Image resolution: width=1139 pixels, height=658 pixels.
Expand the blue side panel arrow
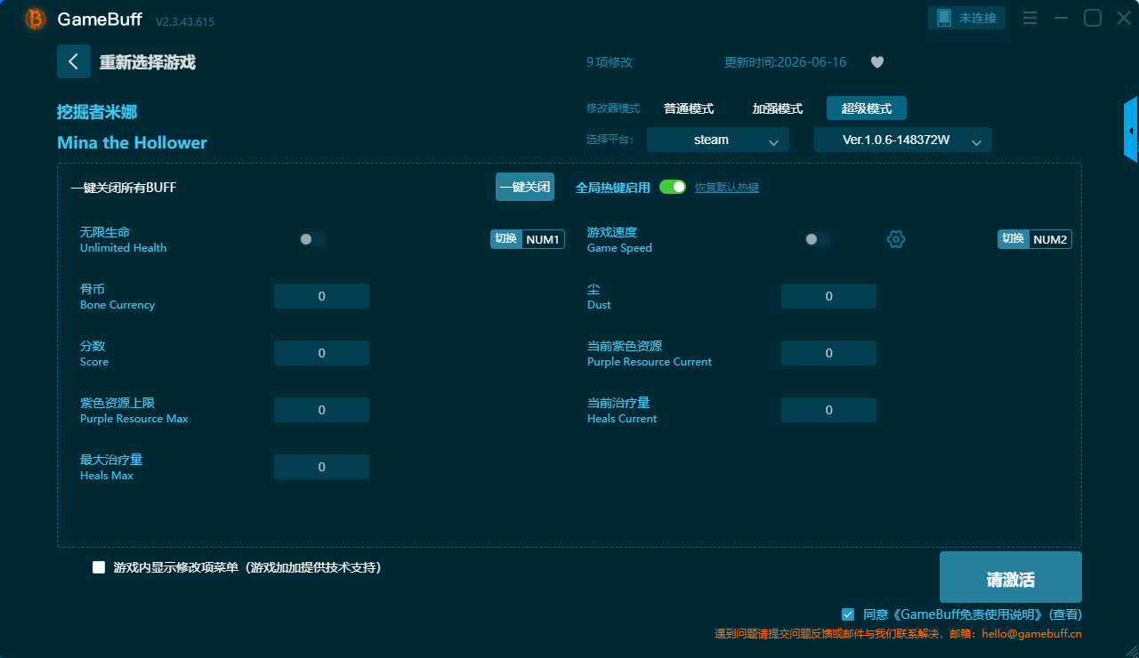pos(1131,130)
